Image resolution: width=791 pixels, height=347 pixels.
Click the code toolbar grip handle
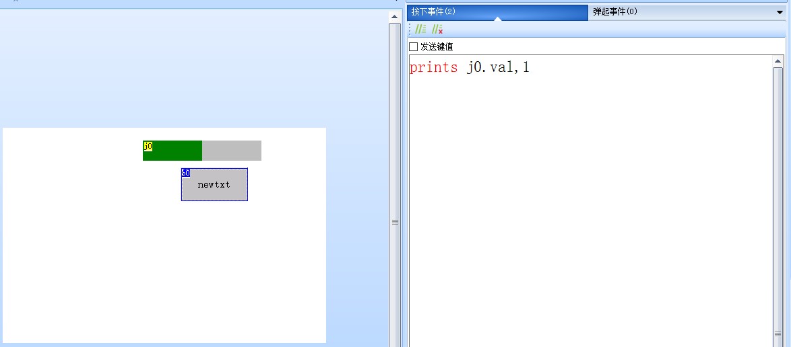(x=410, y=29)
